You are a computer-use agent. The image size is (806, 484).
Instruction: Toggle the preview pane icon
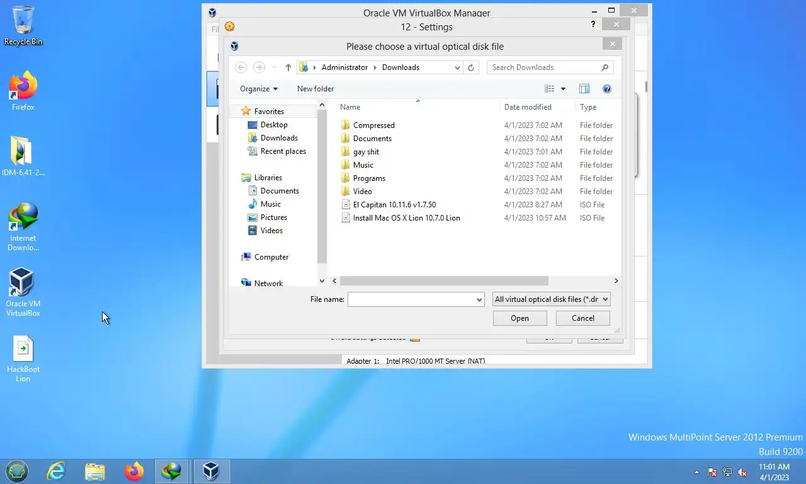(x=584, y=89)
